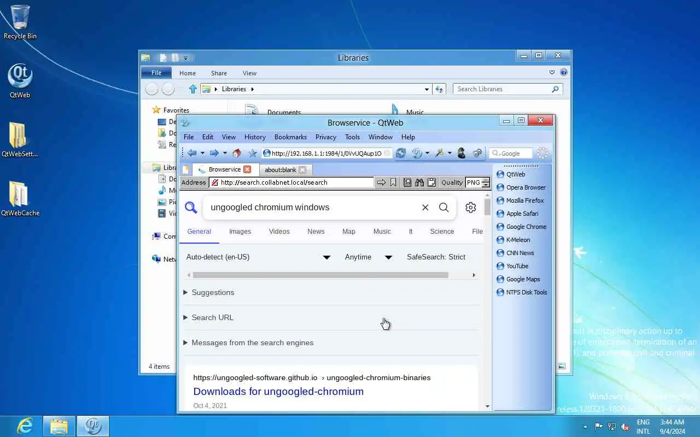The image size is (700, 437).
Task: Reload the page in QtWeb toolbar
Action: [x=401, y=153]
